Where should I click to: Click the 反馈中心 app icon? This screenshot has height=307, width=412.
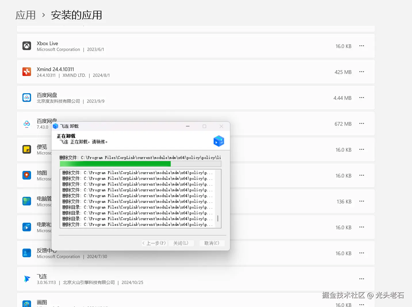click(27, 253)
